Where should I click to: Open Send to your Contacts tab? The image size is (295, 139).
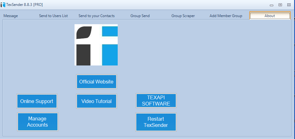[97, 16]
